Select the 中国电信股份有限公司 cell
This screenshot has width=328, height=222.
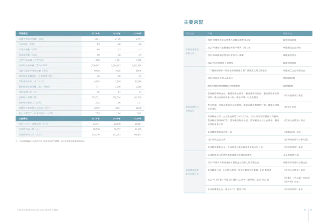(193, 109)
